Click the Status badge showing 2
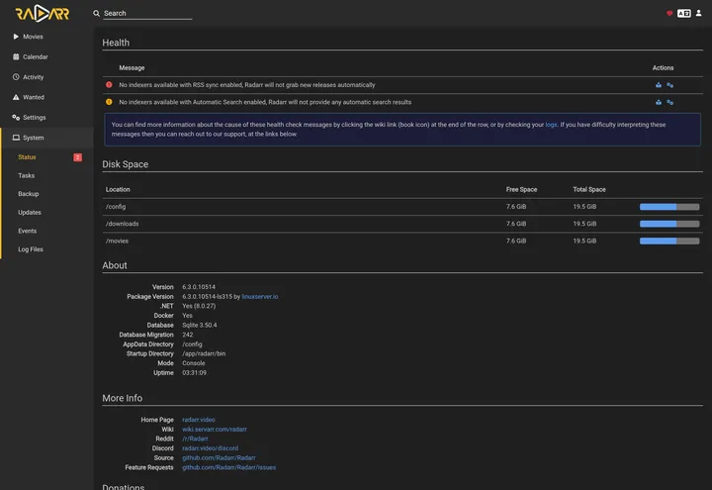The image size is (712, 490). [78, 157]
